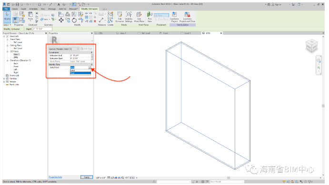Collapse the Constraints section in Properties
The image size is (329, 185).
coord(91,52)
